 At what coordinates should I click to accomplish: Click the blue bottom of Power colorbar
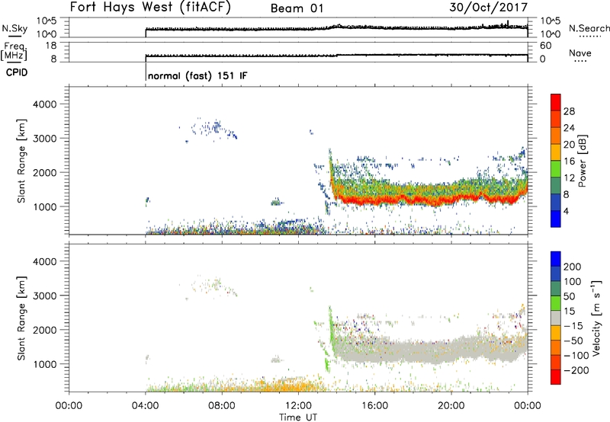coord(556,219)
